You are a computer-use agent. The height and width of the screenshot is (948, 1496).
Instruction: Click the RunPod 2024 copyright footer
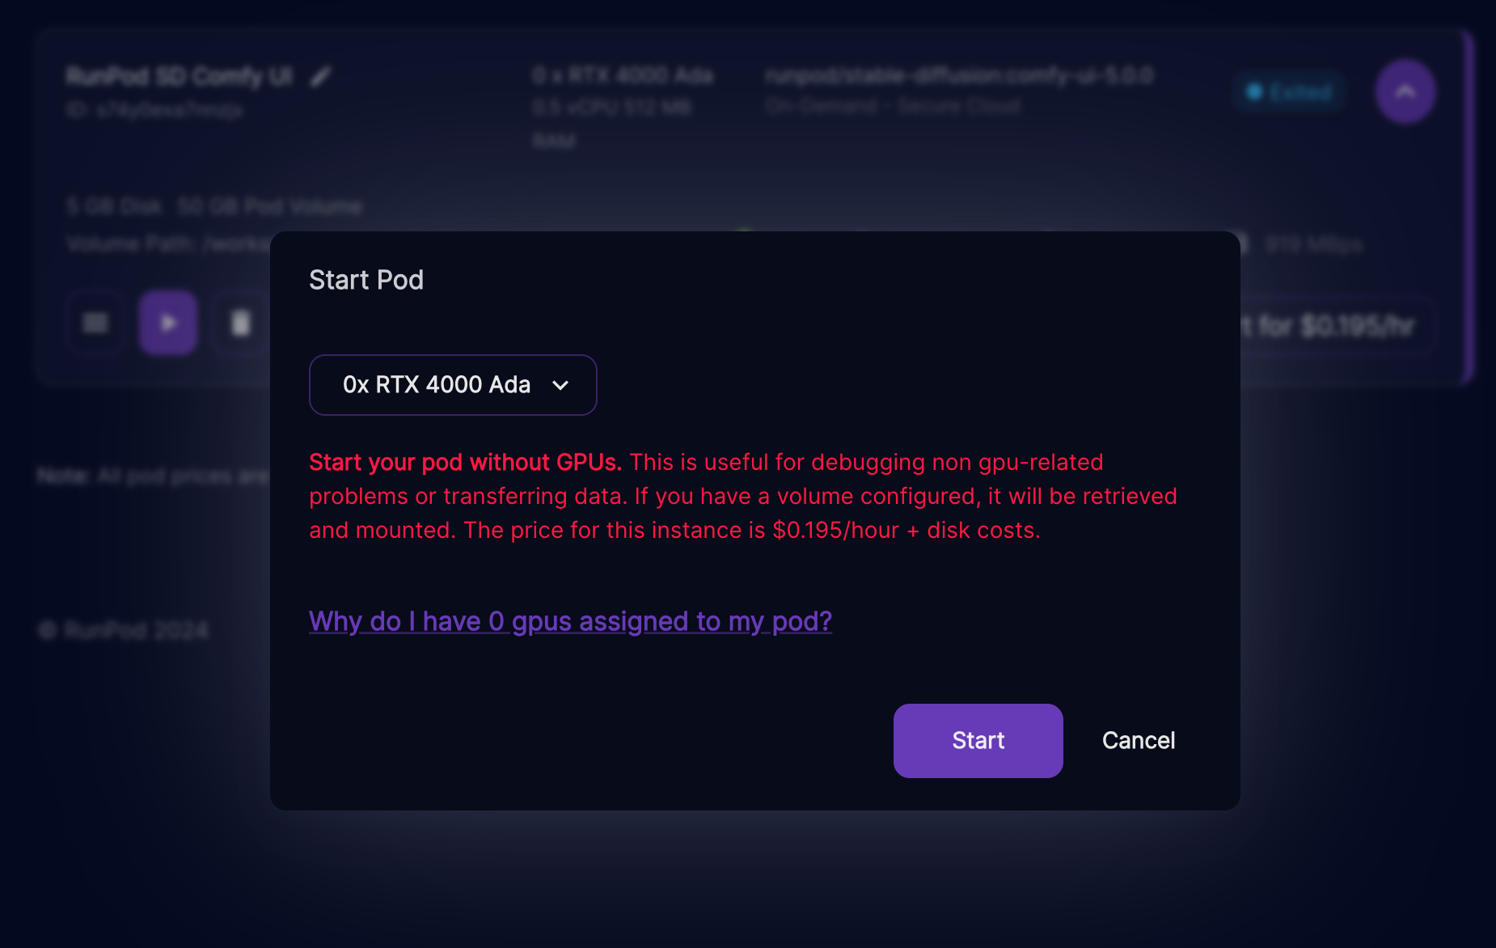(125, 630)
